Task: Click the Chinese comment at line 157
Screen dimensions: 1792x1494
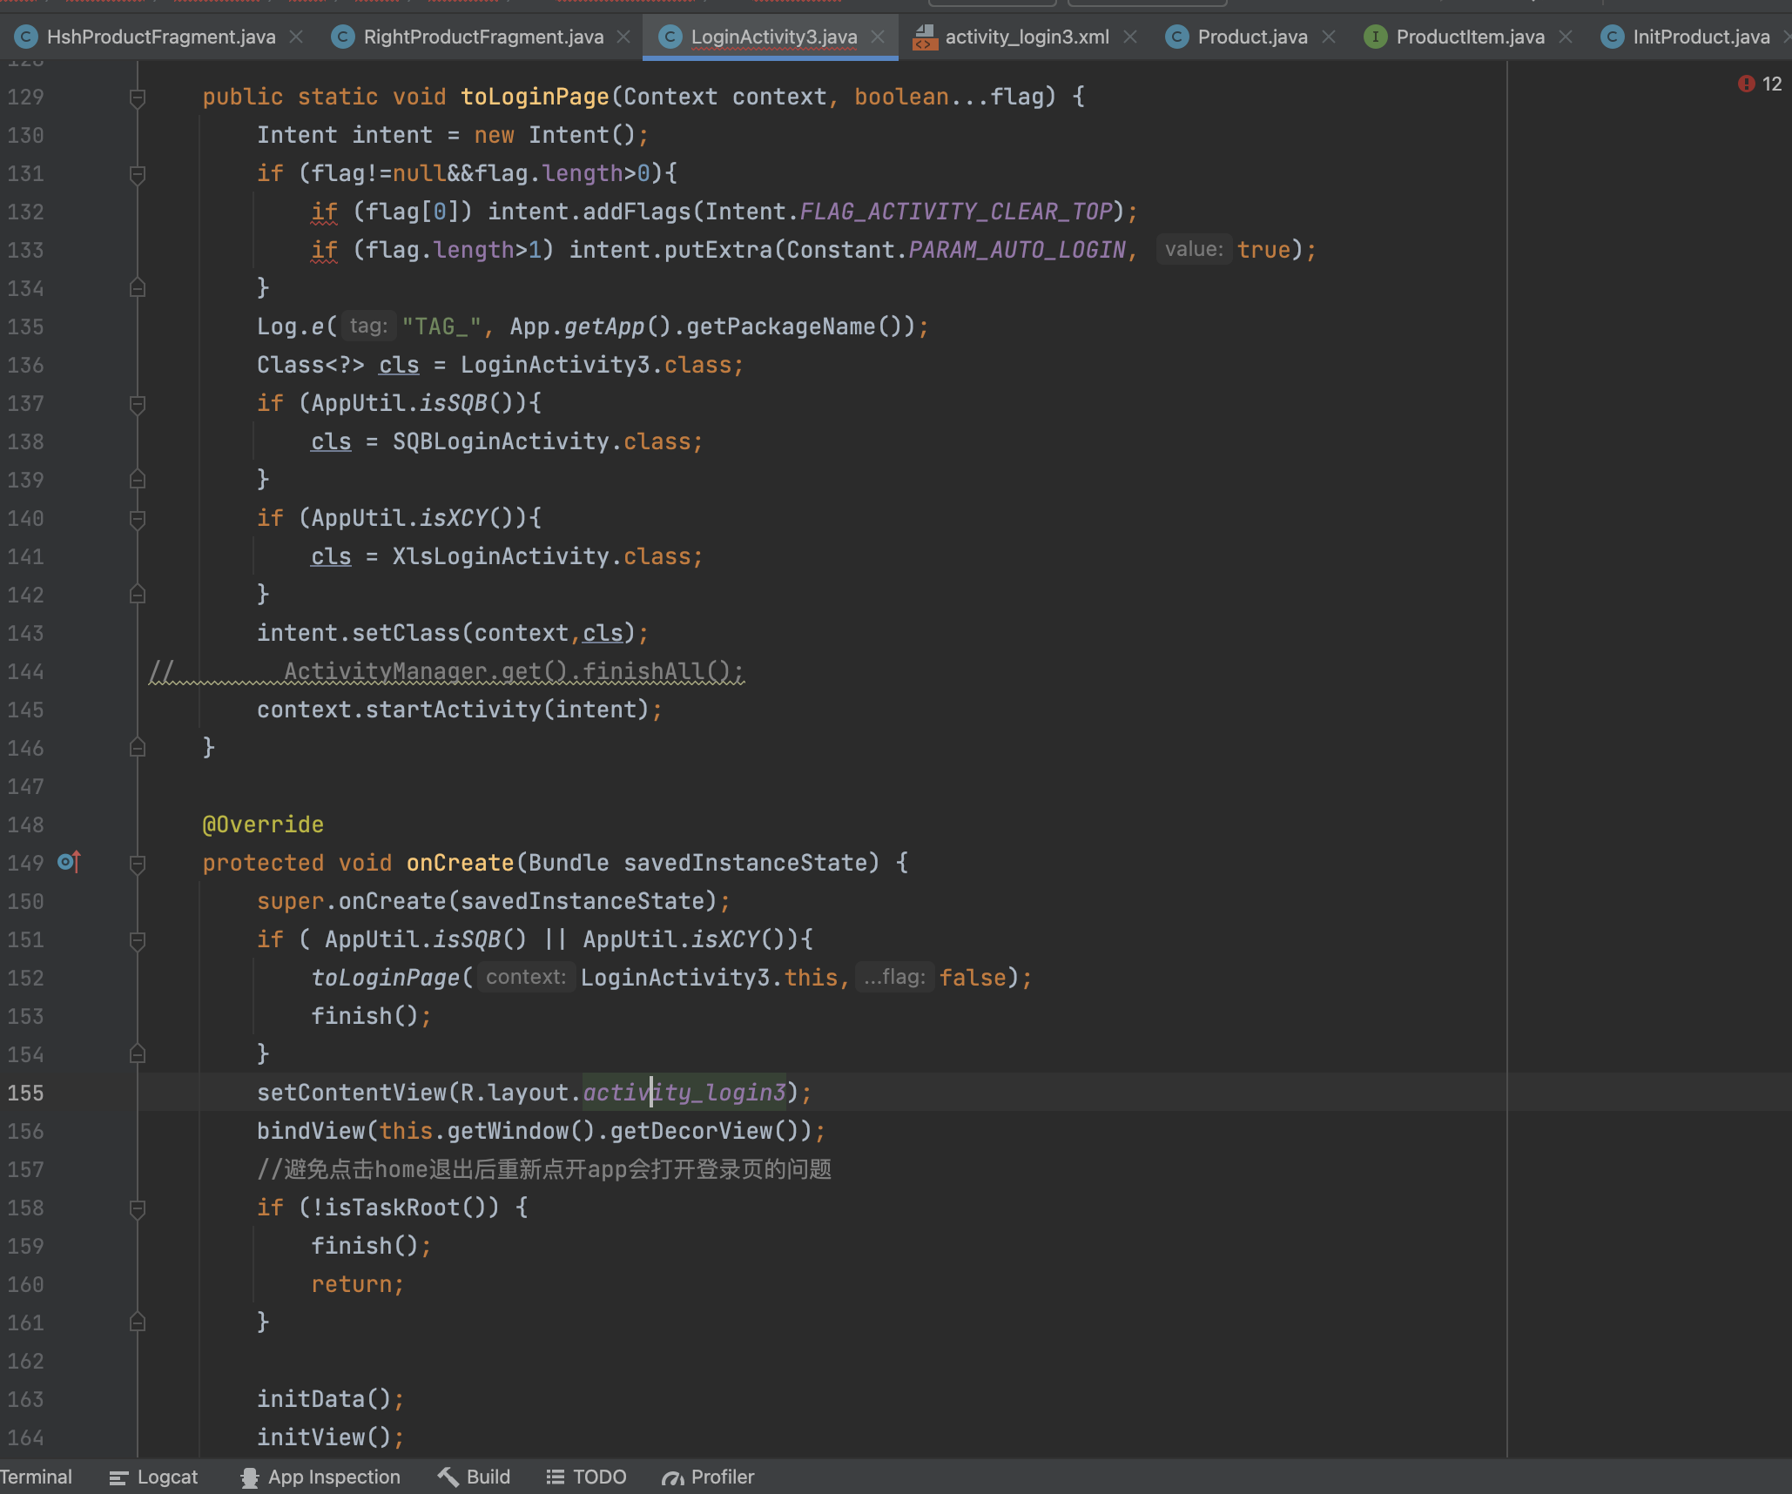Action: tap(544, 1169)
